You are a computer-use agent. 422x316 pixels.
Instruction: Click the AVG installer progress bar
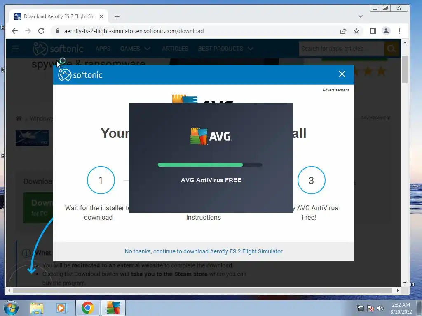tap(210, 165)
